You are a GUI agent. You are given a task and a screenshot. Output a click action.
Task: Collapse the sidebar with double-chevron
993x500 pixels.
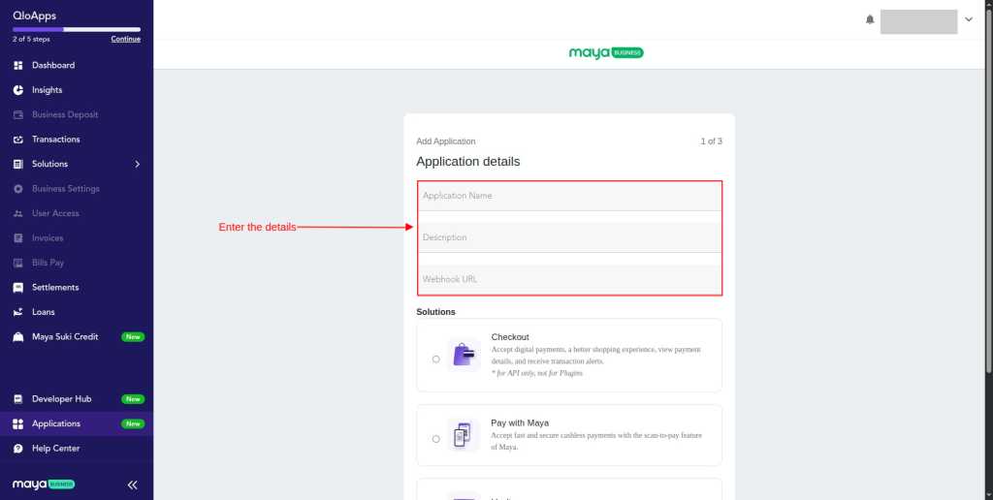pyautogui.click(x=133, y=484)
